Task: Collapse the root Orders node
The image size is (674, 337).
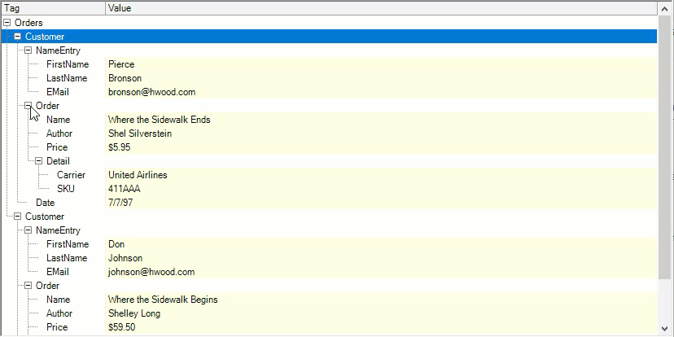Action: (x=7, y=23)
